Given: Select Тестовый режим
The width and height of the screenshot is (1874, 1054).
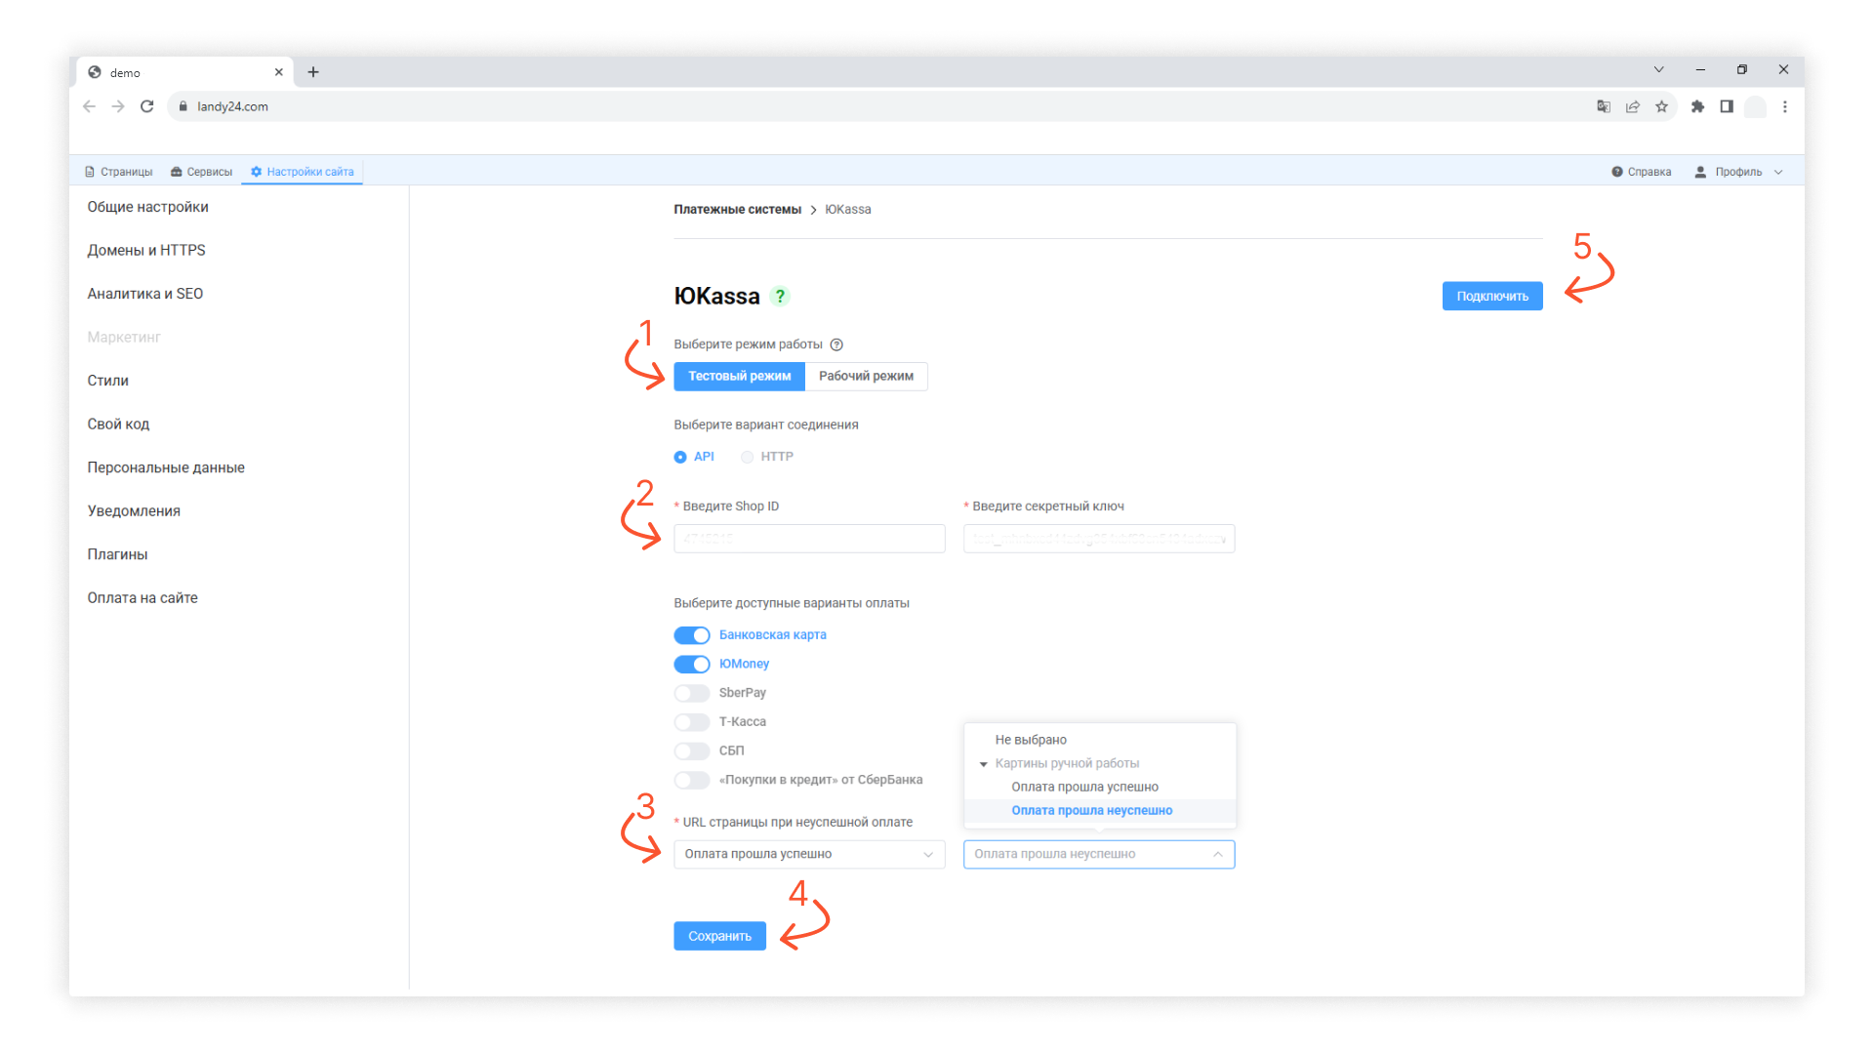Looking at the screenshot, I should tap(739, 376).
